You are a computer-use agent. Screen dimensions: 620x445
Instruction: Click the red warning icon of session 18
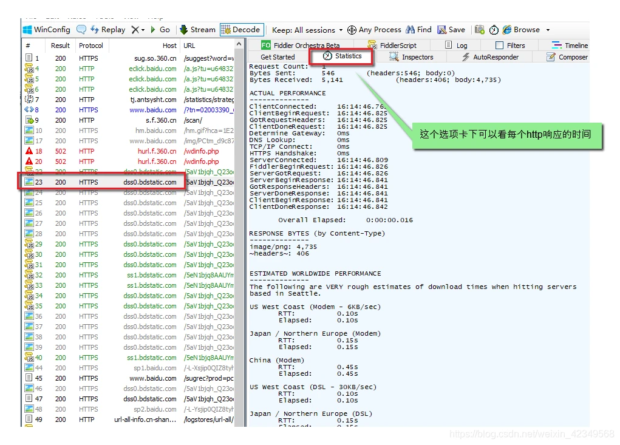(29, 151)
